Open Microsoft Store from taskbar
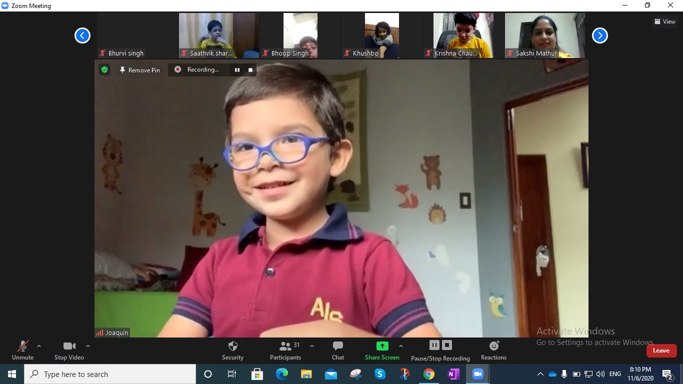Image resolution: width=683 pixels, height=384 pixels. coord(257,374)
